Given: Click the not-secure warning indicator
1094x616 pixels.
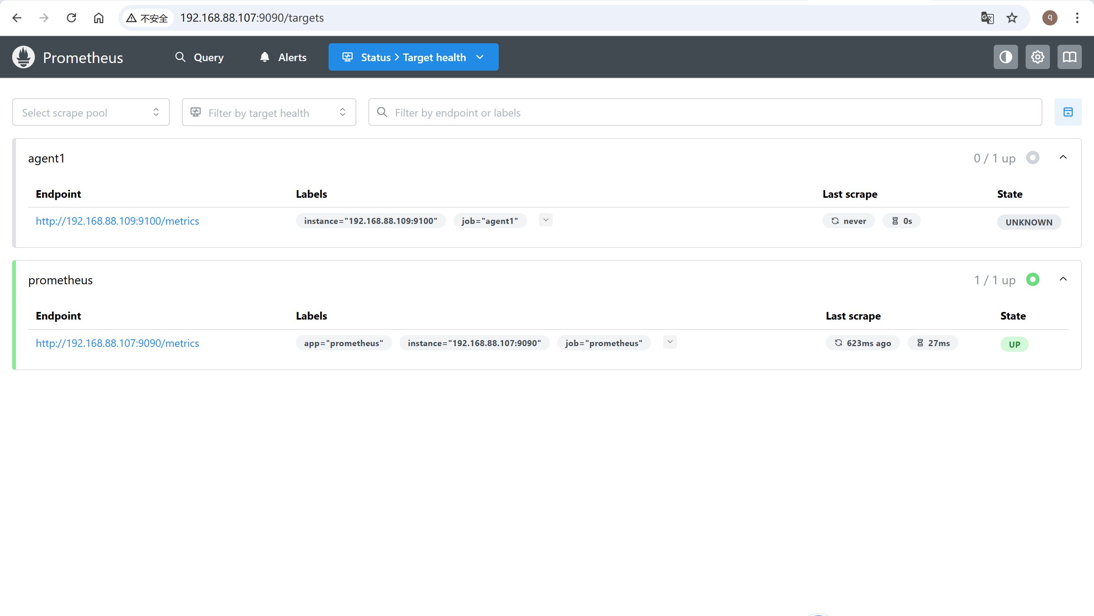Looking at the screenshot, I should coord(147,18).
